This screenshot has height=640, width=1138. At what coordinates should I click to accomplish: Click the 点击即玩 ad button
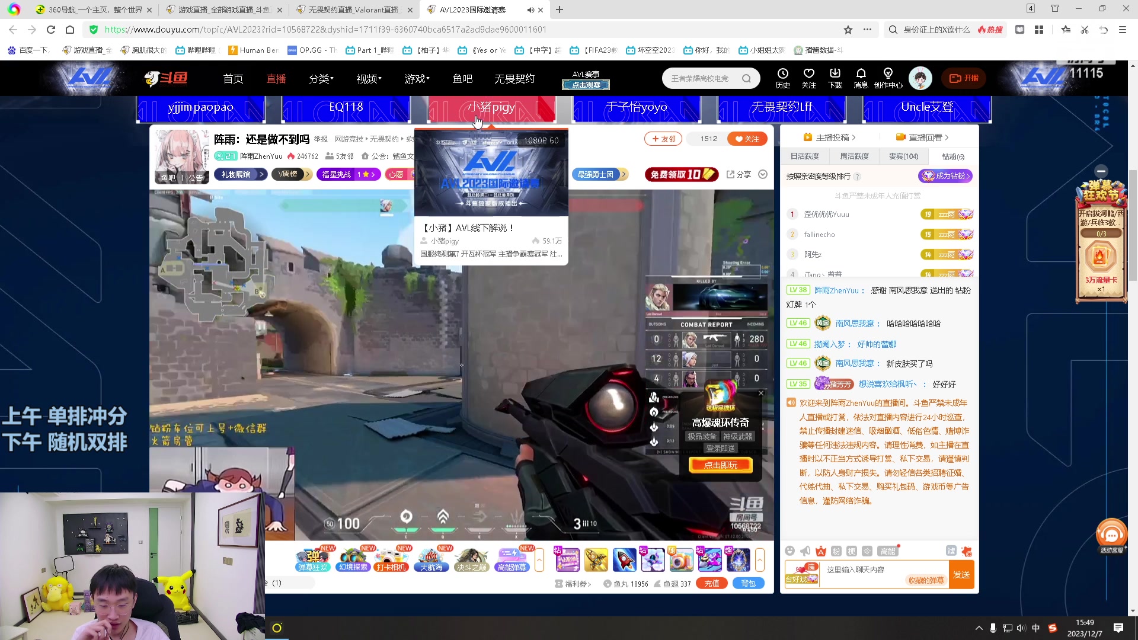pos(721,465)
